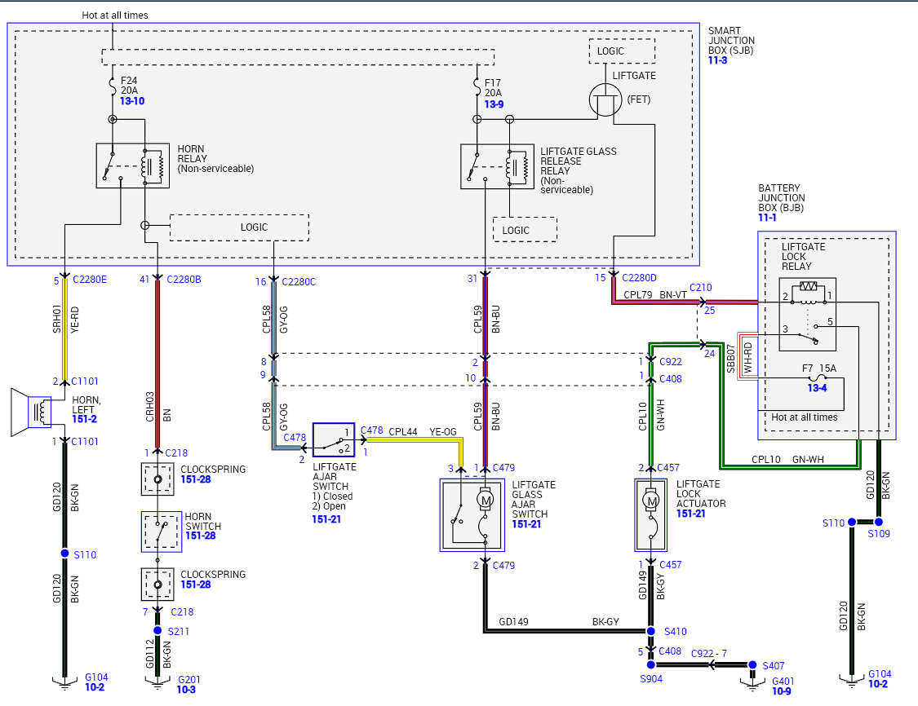This screenshot has height=706, width=918.
Task: Select the S904 splice dot
Action: pyautogui.click(x=650, y=665)
